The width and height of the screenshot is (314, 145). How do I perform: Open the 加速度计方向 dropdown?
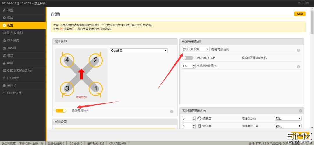click(288, 126)
